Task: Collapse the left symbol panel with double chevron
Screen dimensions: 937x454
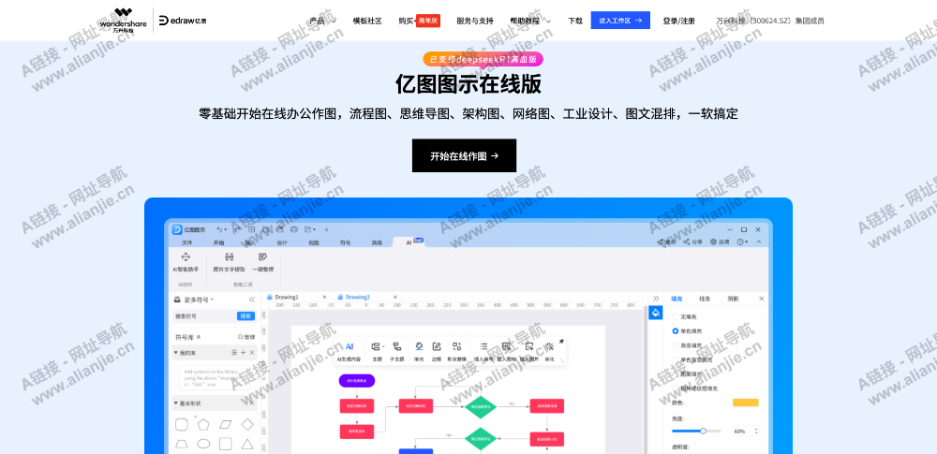Action: coord(251,300)
